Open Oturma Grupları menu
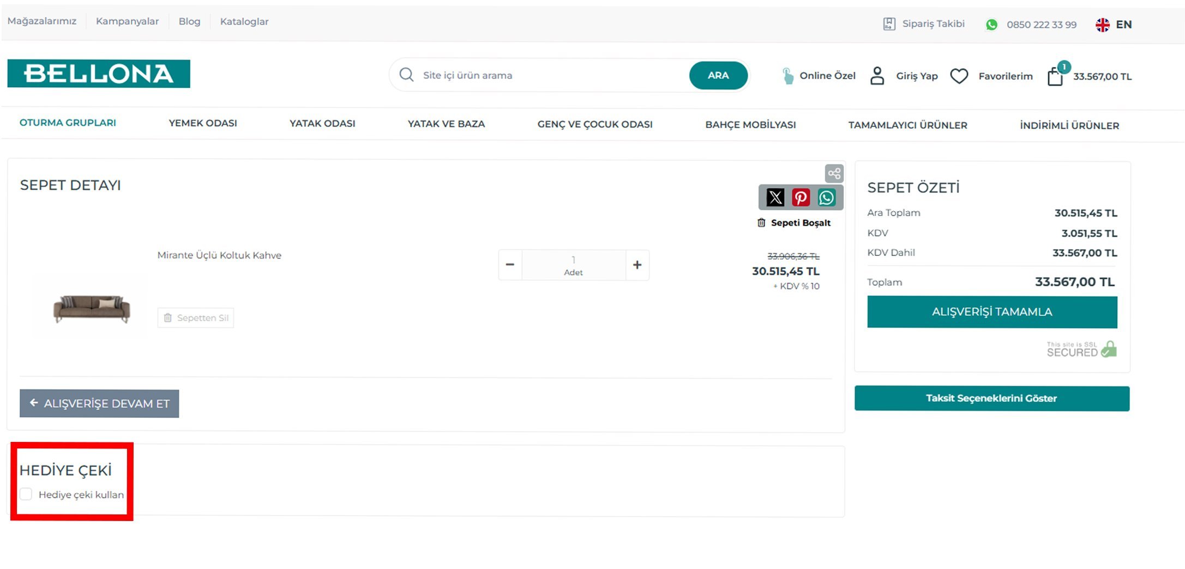 68,123
